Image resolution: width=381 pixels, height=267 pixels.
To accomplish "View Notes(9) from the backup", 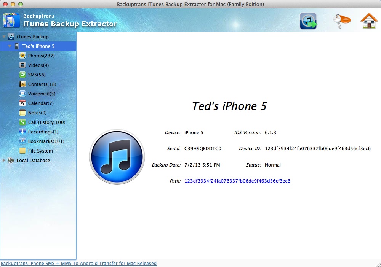I will pyautogui.click(x=37, y=113).
